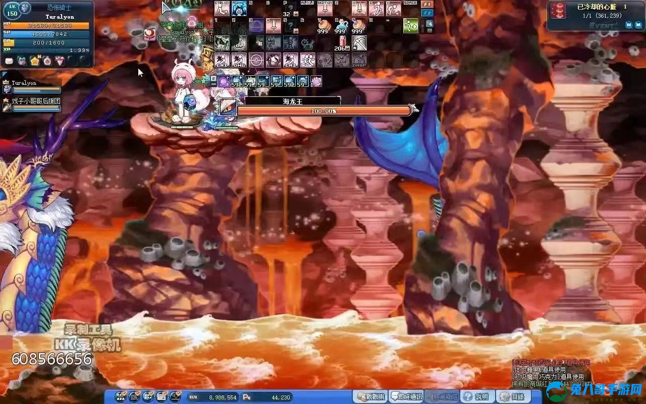This screenshot has width=646, height=404.
Task: Click the circular target buff icon
Action: click(x=256, y=60)
